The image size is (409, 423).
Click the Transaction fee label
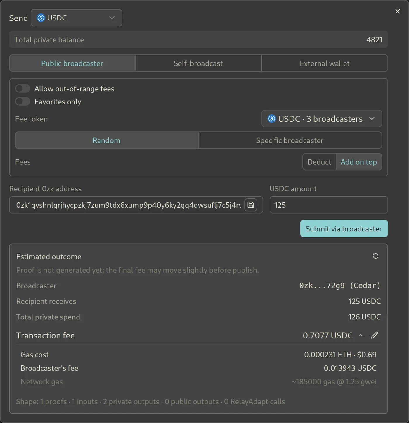coord(46,336)
